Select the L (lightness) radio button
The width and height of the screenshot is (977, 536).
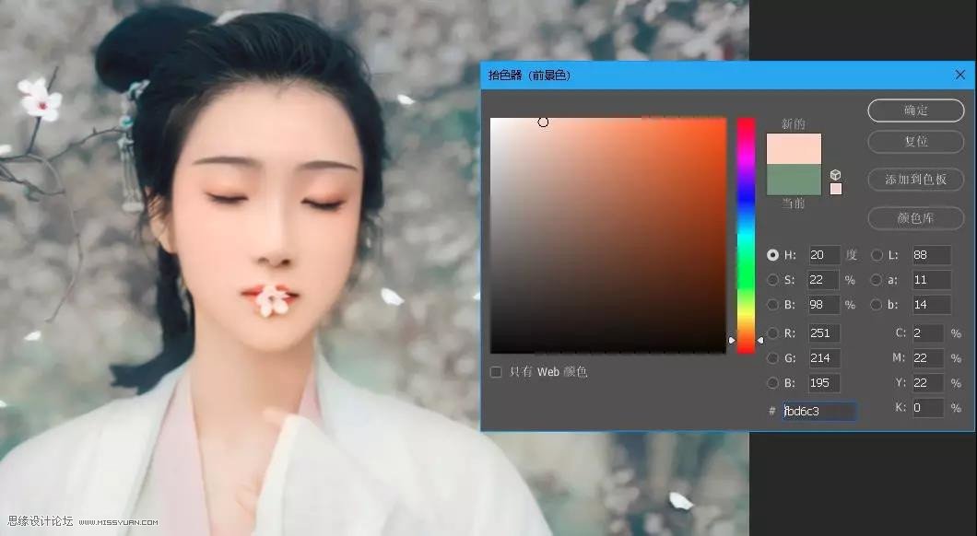(876, 255)
